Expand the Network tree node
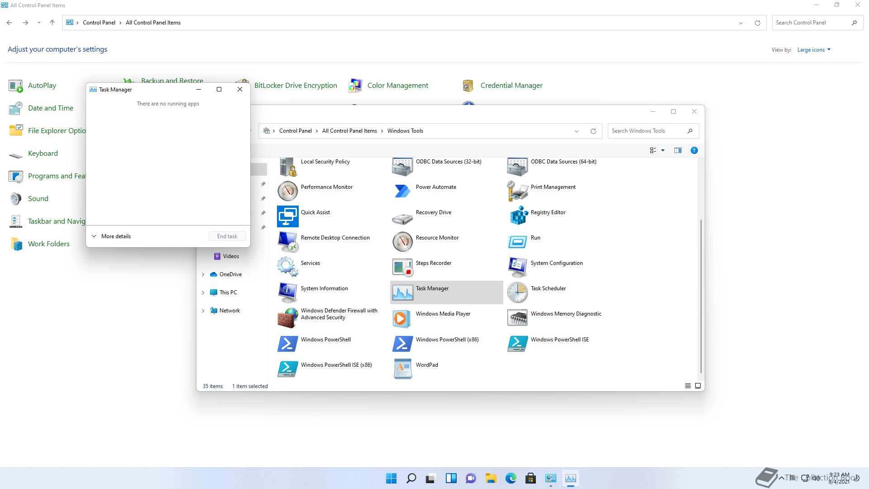The width and height of the screenshot is (869, 489). [203, 311]
